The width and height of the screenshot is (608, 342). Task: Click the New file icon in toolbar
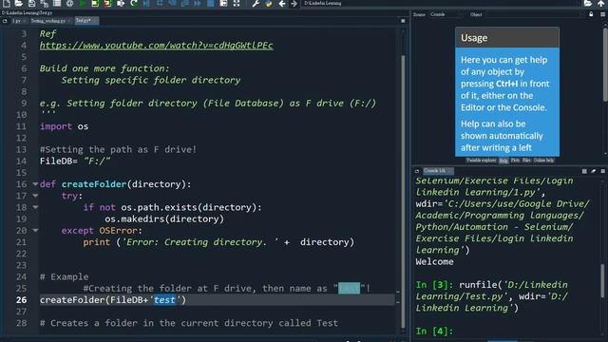click(x=7, y=3)
